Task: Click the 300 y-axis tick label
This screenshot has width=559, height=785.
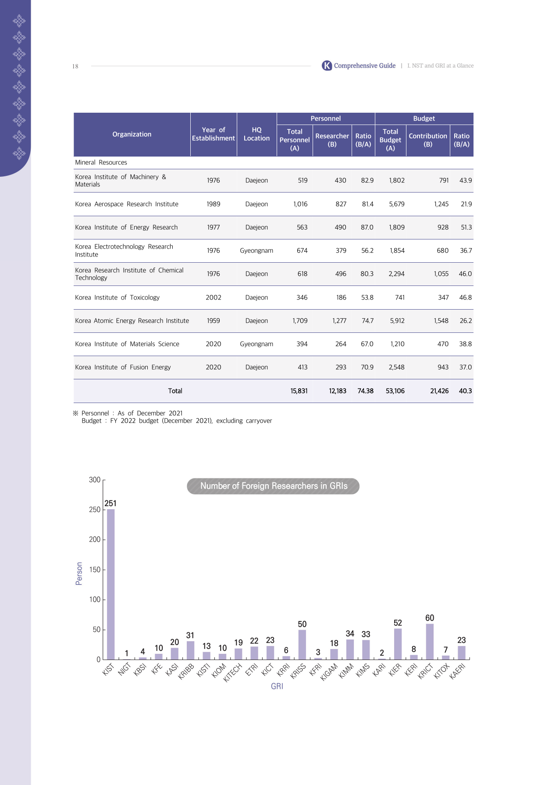Action: point(95,480)
